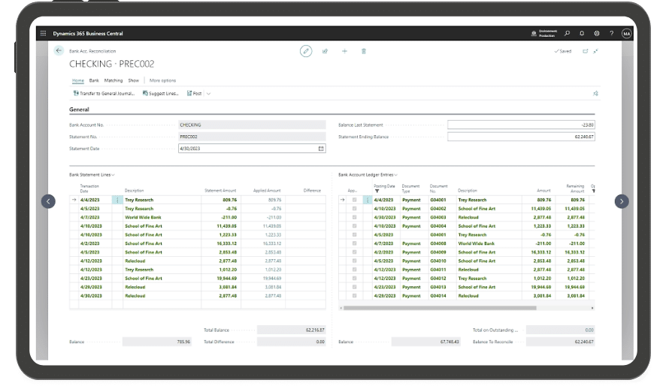Open notifications bell icon
Image resolution: width=669 pixels, height=392 pixels.
tap(582, 33)
